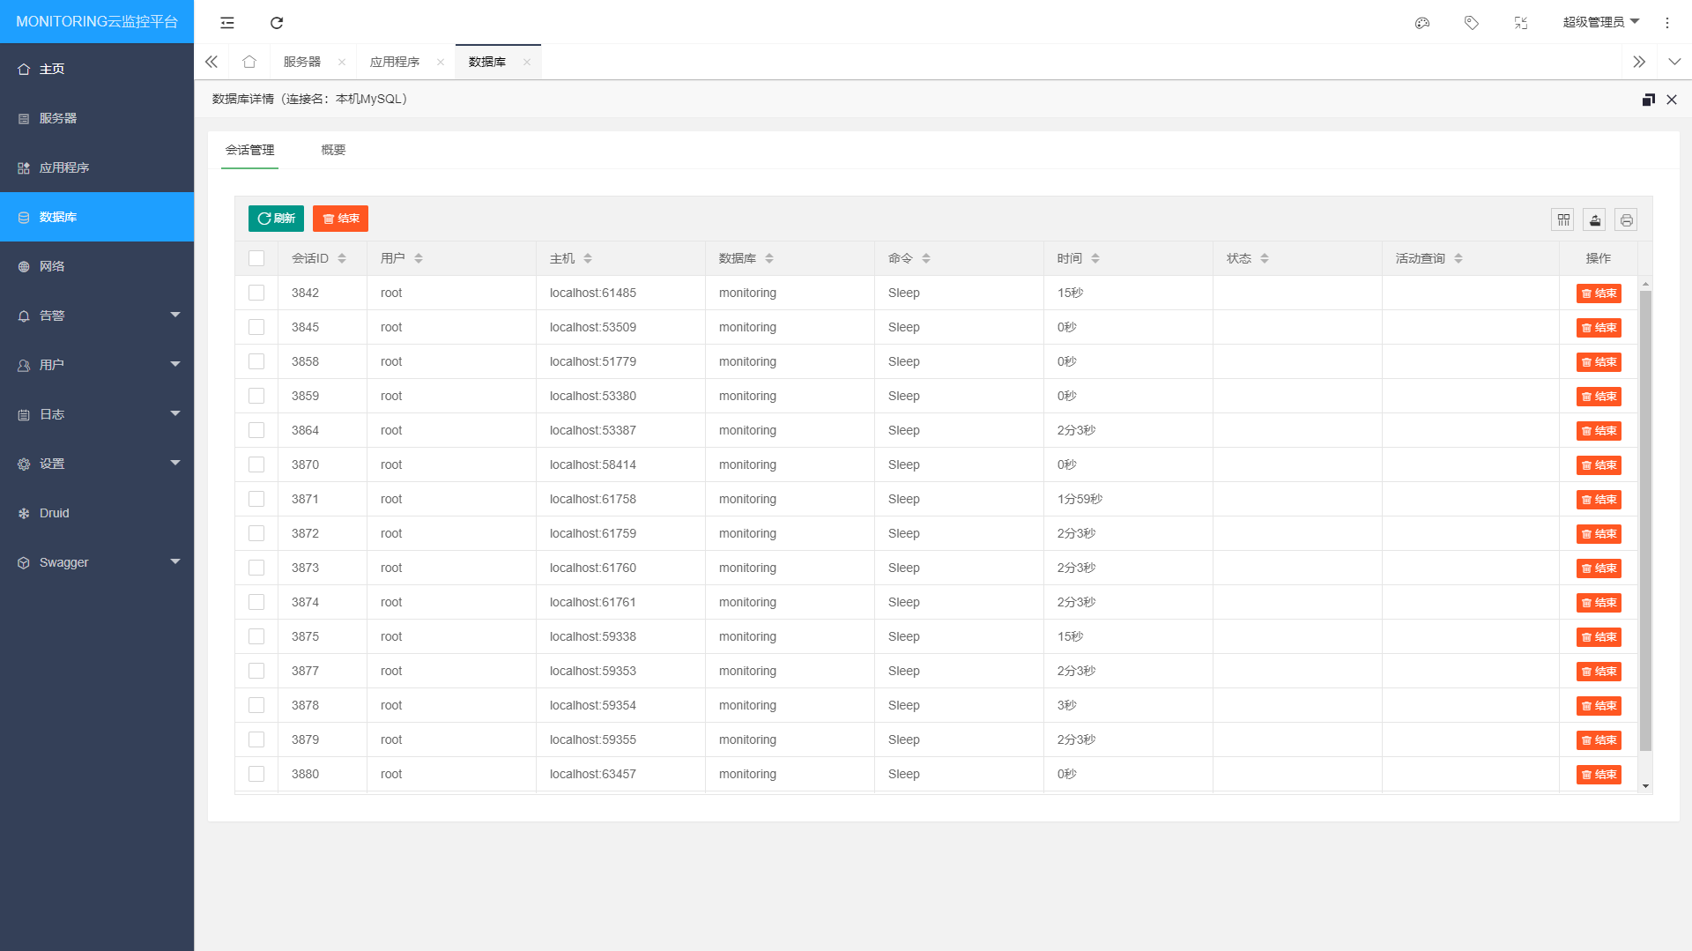
Task: Export the session table data
Action: click(1594, 219)
